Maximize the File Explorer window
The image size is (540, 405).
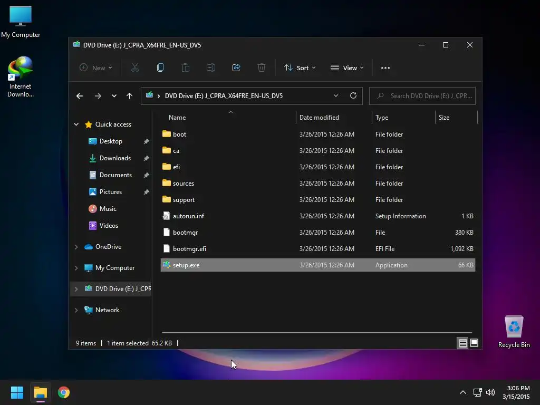pyautogui.click(x=446, y=45)
